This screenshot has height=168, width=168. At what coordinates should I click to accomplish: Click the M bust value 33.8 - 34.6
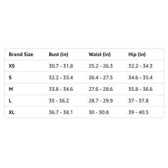pos(61,89)
